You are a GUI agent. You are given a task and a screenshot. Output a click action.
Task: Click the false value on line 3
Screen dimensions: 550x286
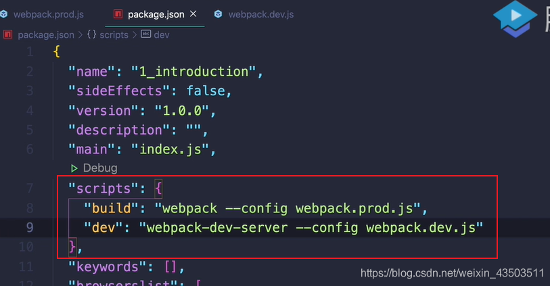tap(206, 91)
